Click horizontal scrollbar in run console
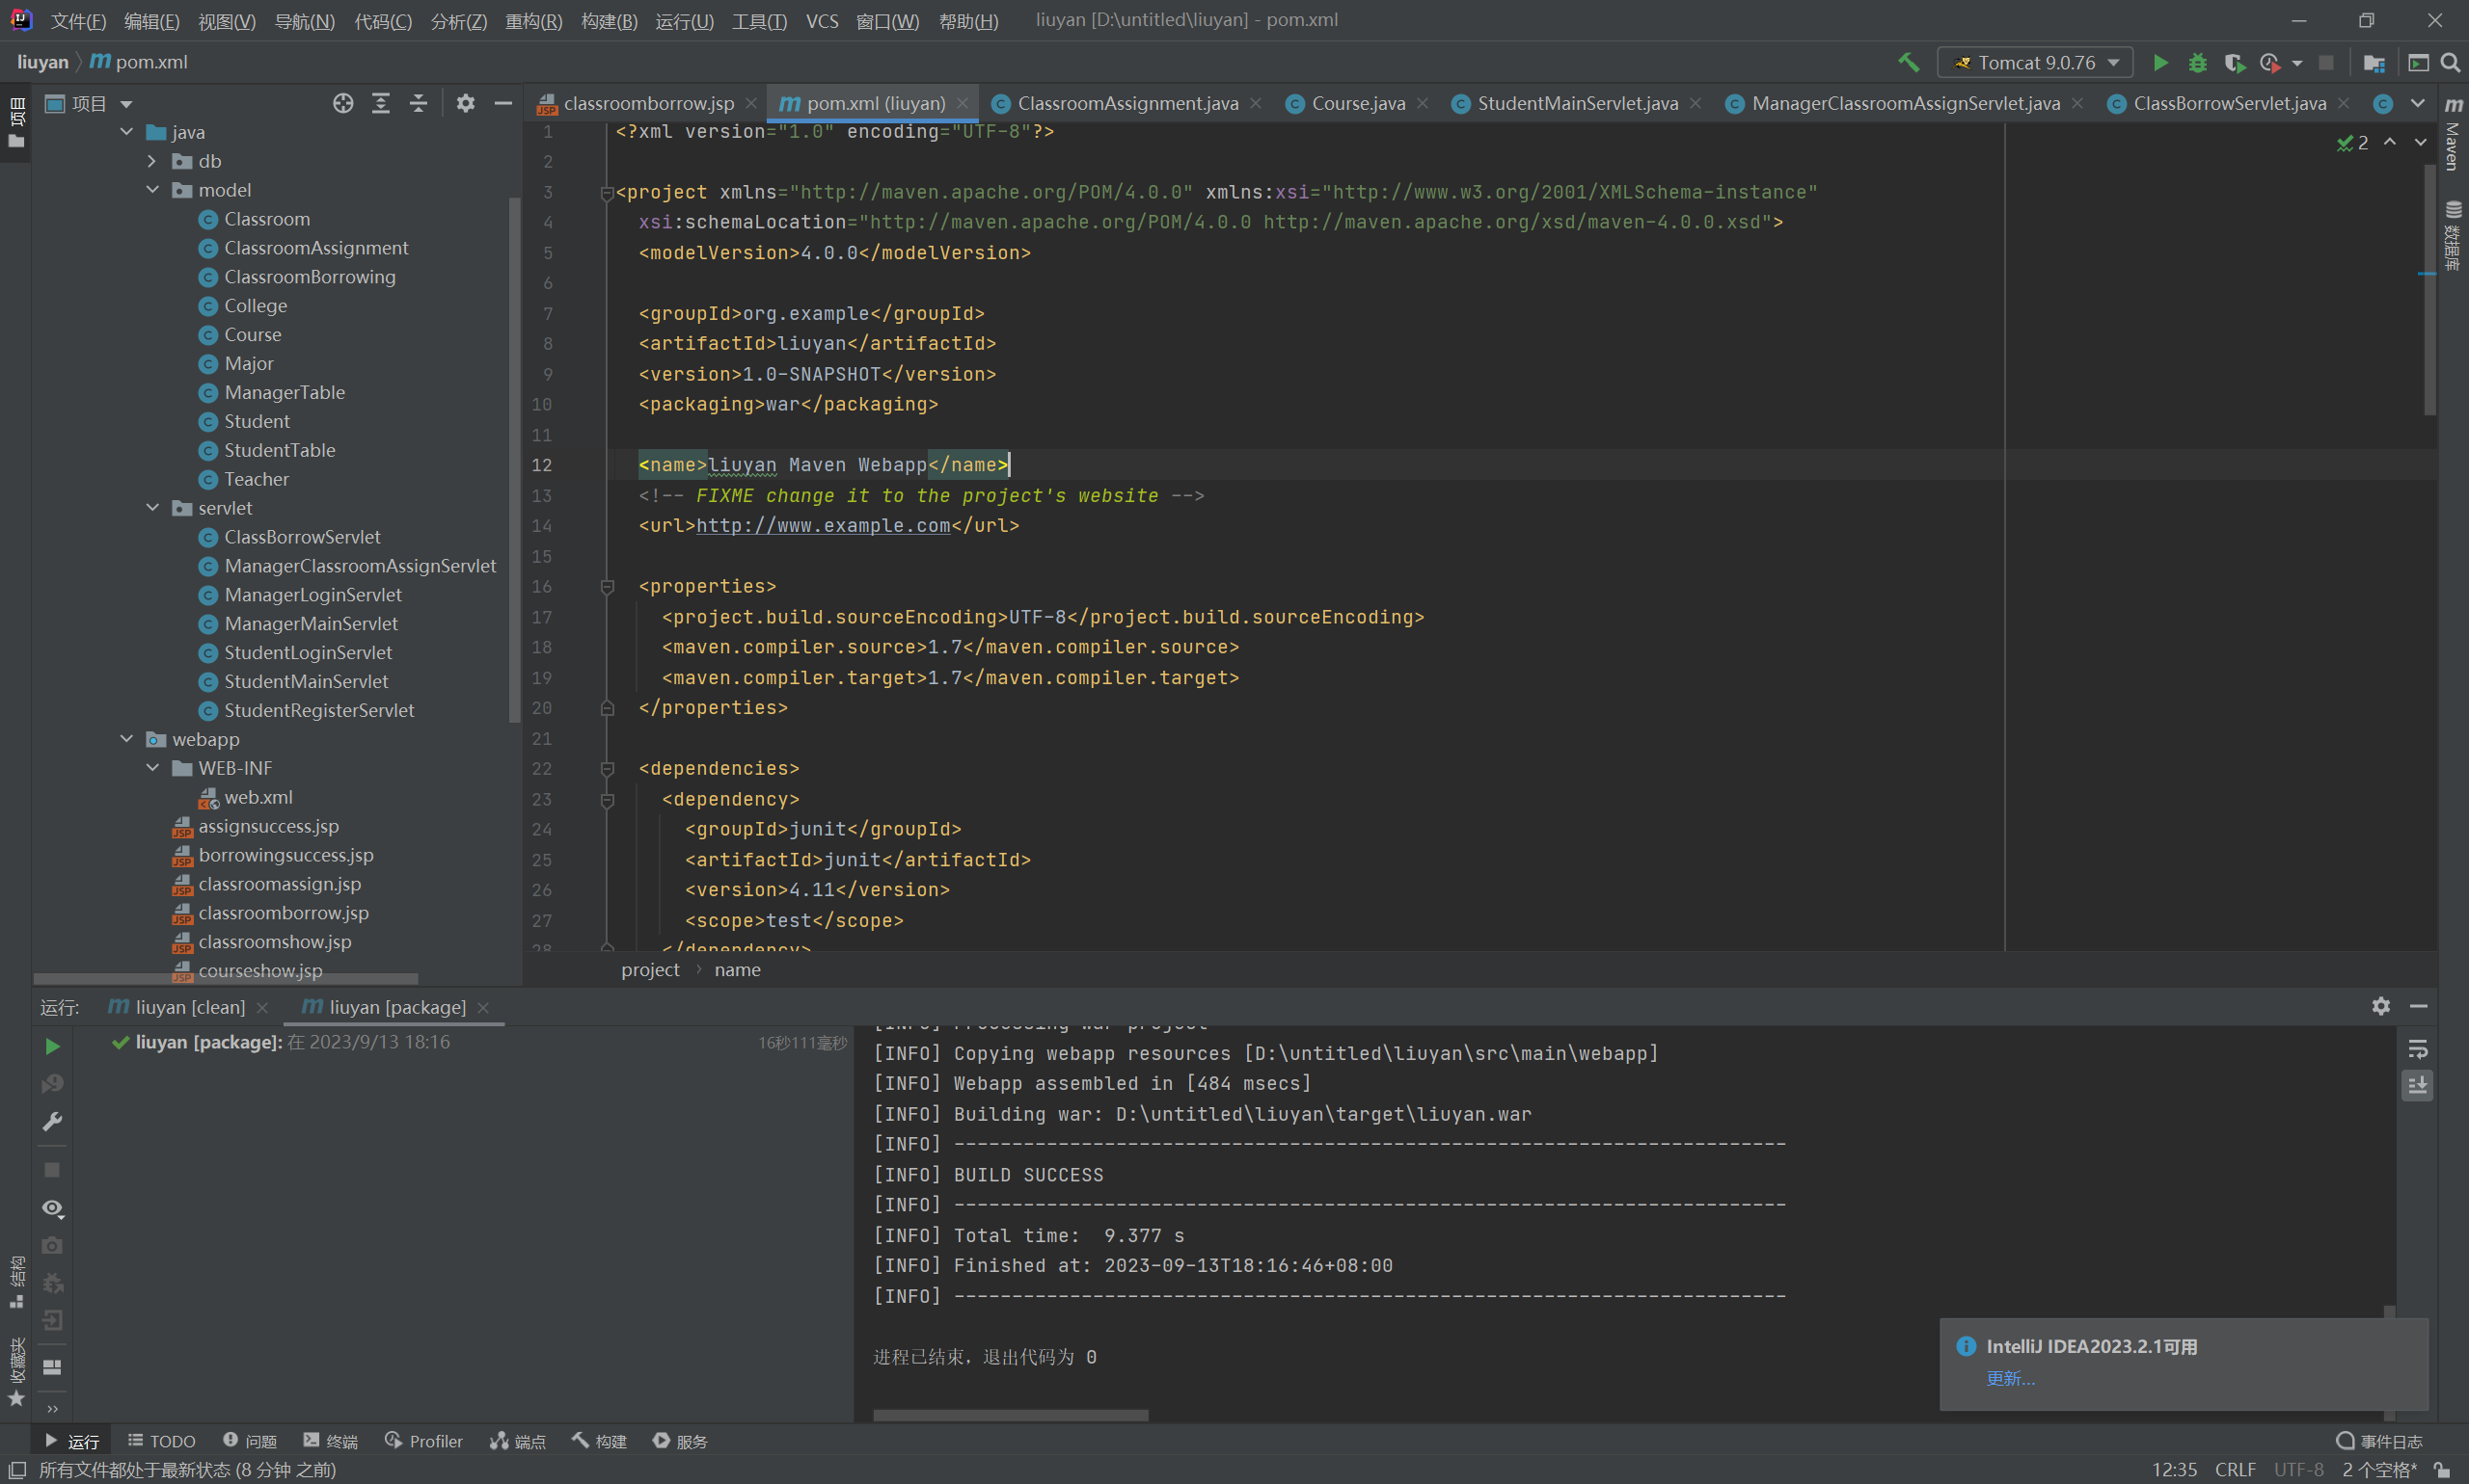 [1010, 1415]
